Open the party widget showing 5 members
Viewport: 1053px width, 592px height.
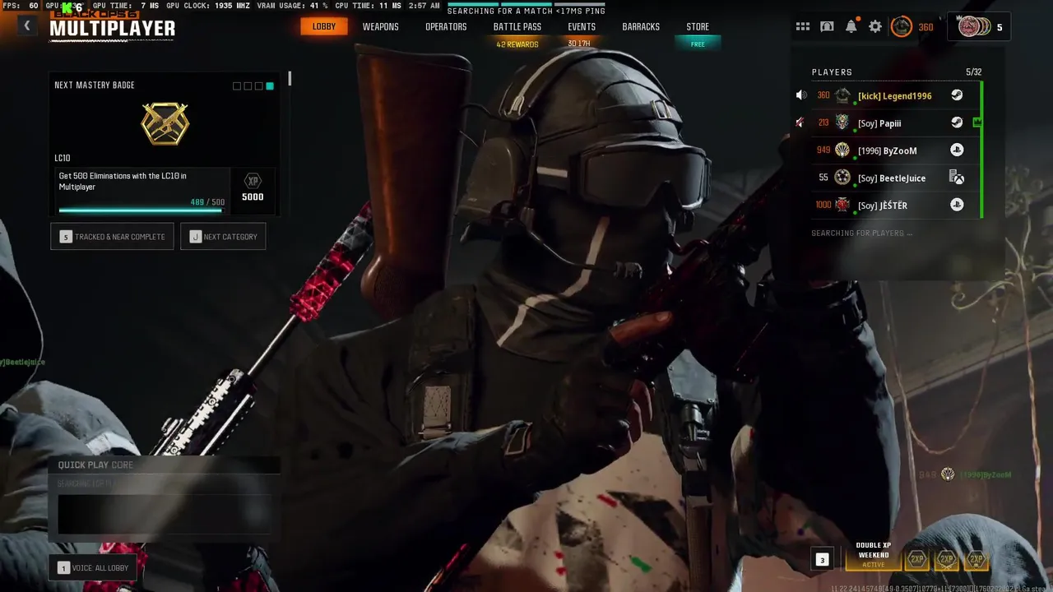tap(979, 27)
